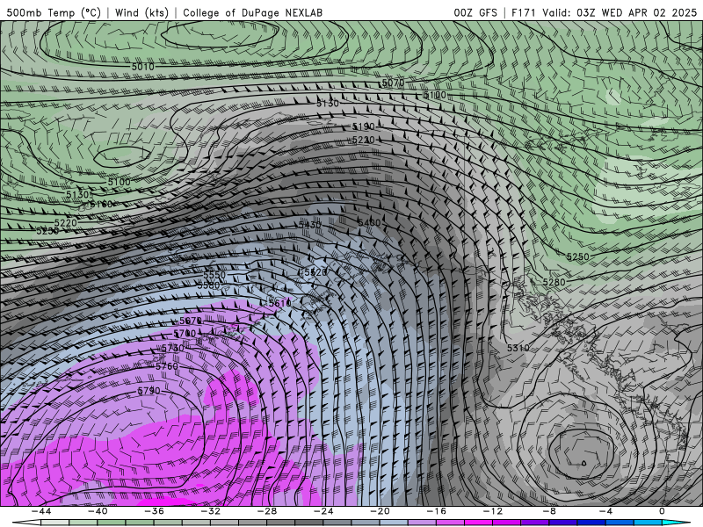Click the -4 colorbar scale value
The width and height of the screenshot is (703, 527).
point(605,511)
